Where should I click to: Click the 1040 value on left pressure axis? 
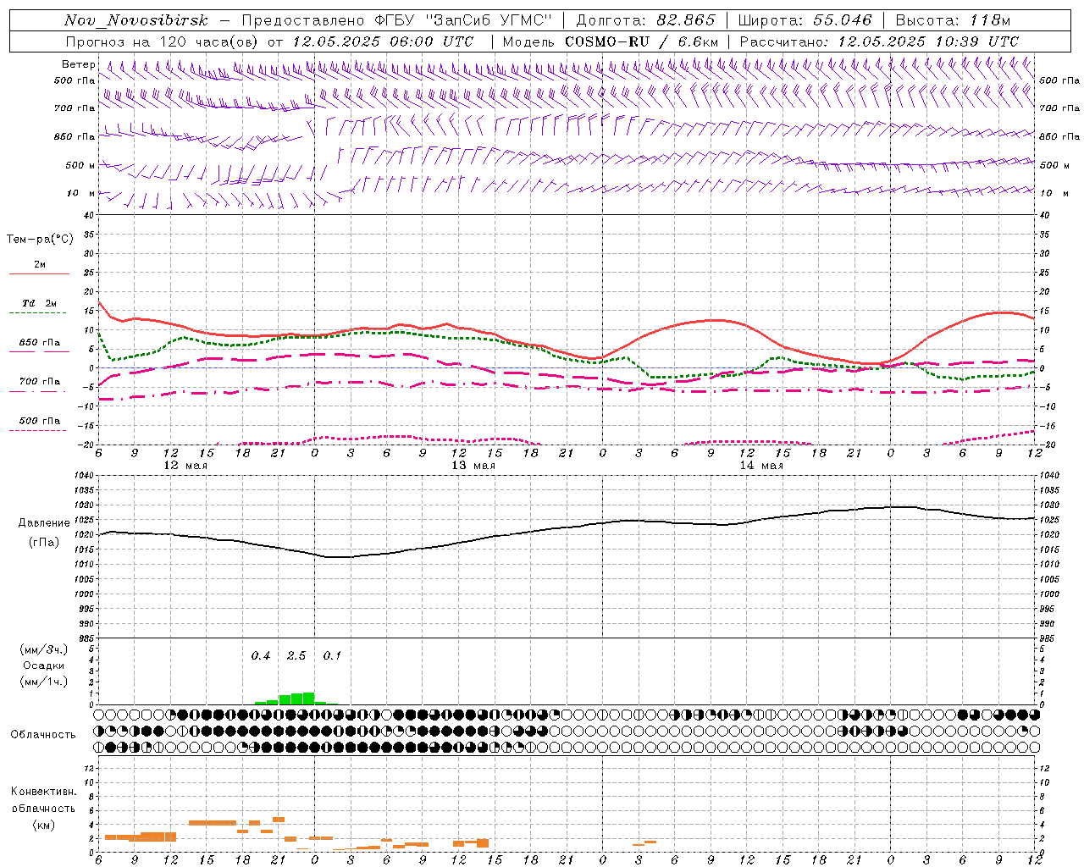(x=84, y=475)
